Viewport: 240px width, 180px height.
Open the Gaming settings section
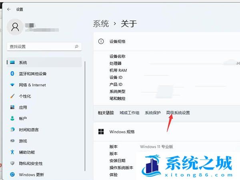coord(23,141)
